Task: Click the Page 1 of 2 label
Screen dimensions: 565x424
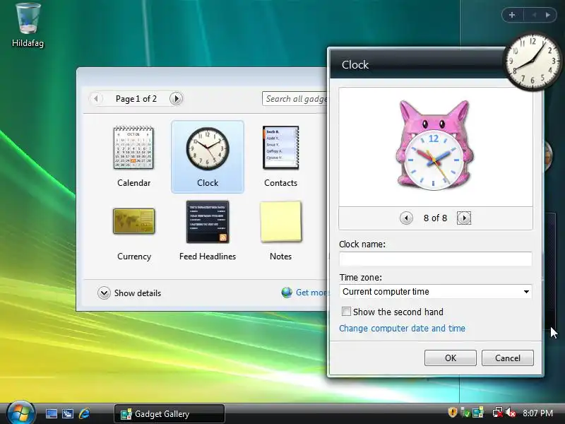Action: coord(136,99)
